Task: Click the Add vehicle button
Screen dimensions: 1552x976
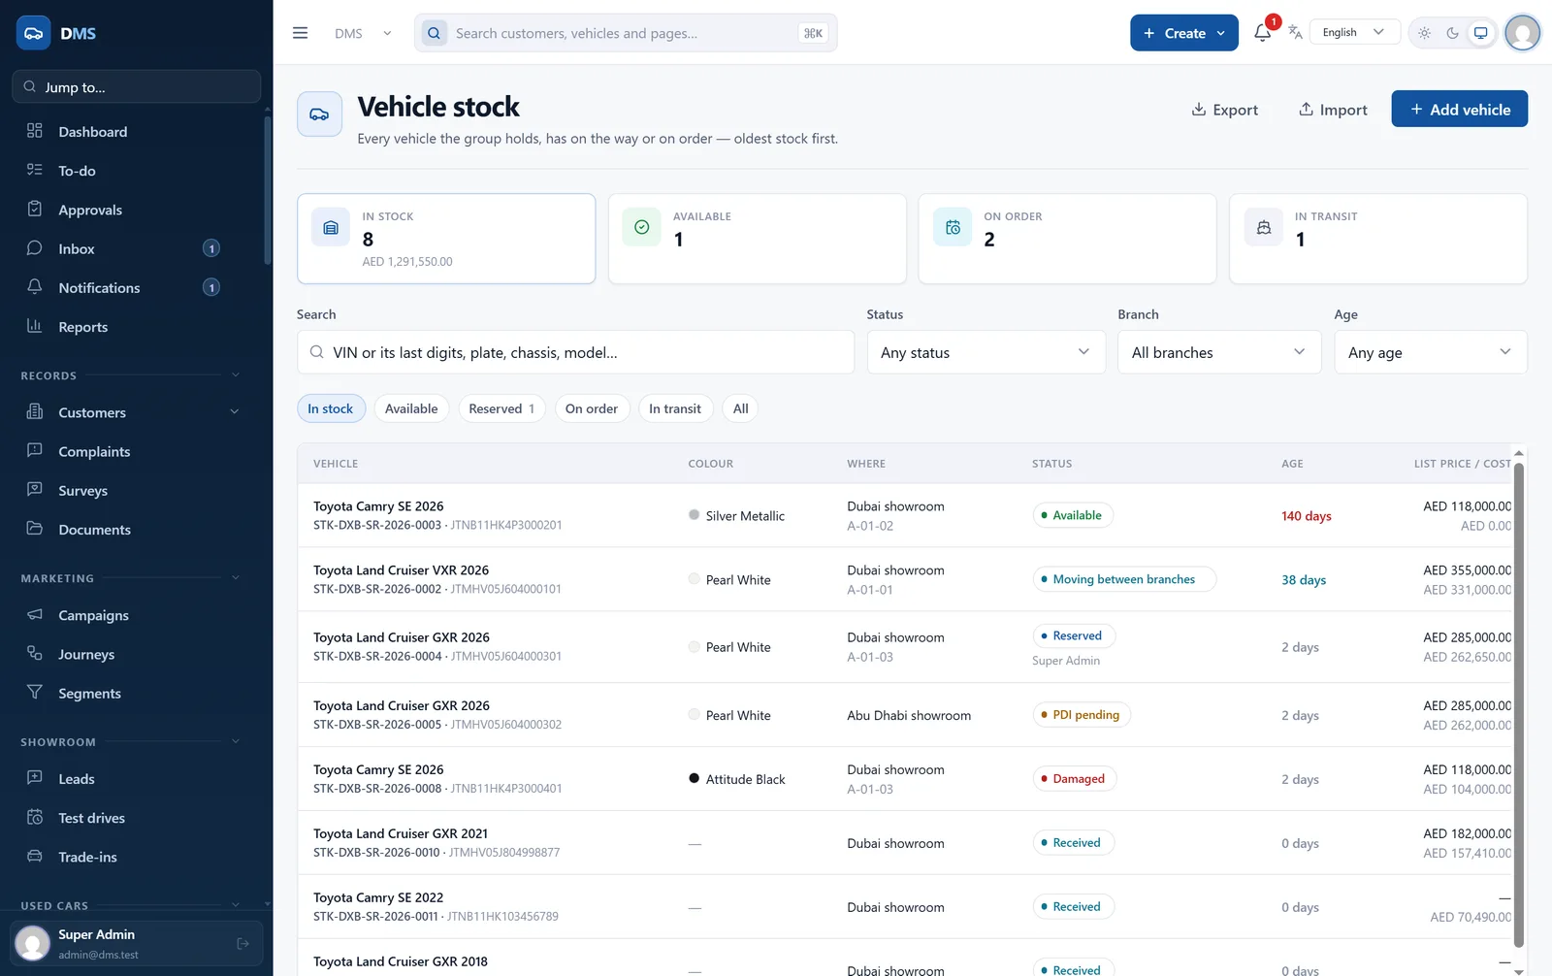Action: 1459,110
